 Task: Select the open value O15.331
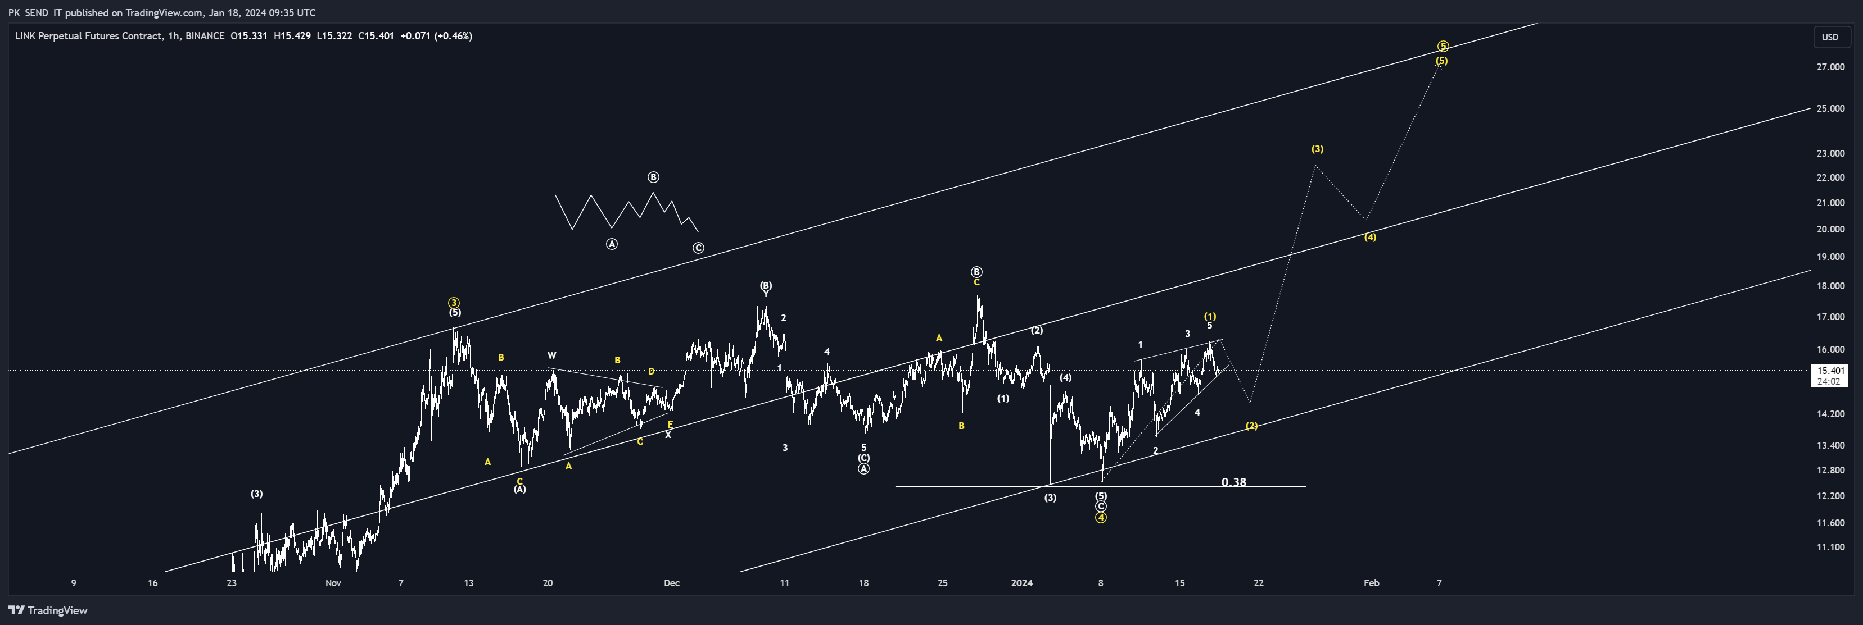click(x=249, y=35)
